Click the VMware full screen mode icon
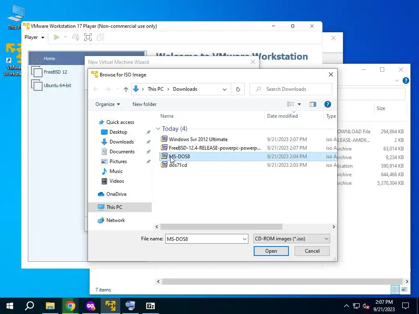The image size is (419, 314). click(88, 37)
